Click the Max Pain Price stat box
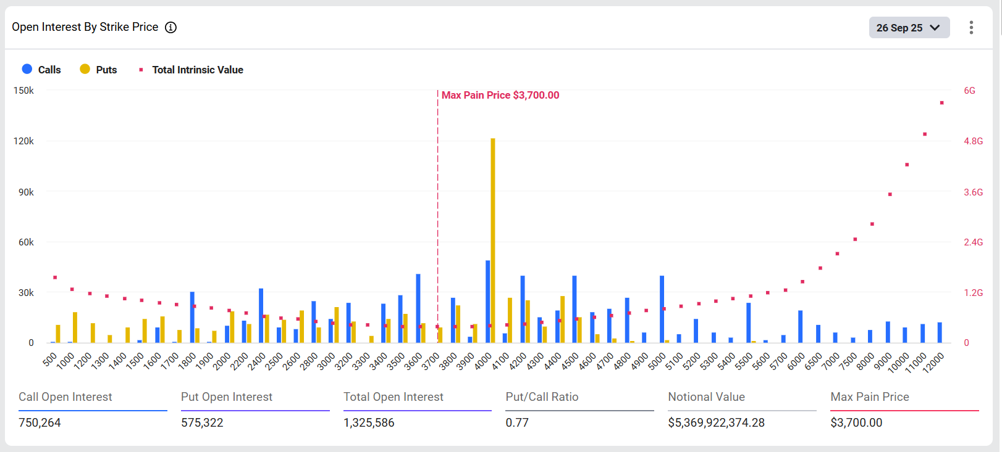The height and width of the screenshot is (452, 1002). (x=904, y=409)
